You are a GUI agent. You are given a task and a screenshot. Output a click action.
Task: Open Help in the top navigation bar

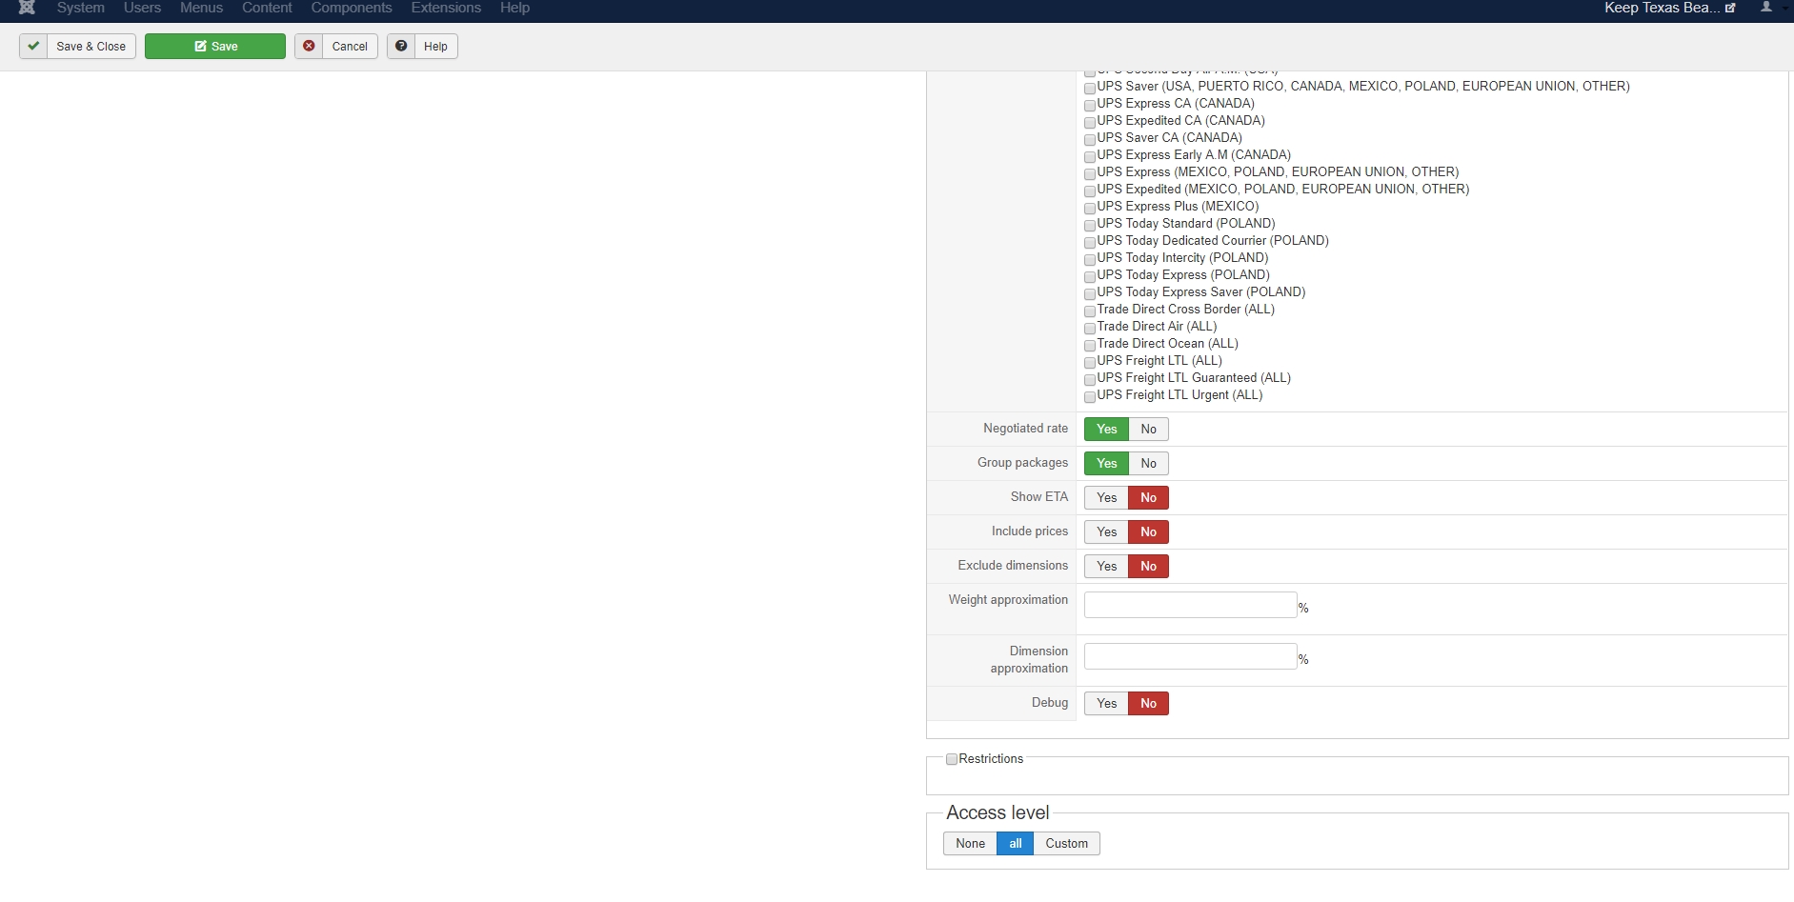point(514,8)
